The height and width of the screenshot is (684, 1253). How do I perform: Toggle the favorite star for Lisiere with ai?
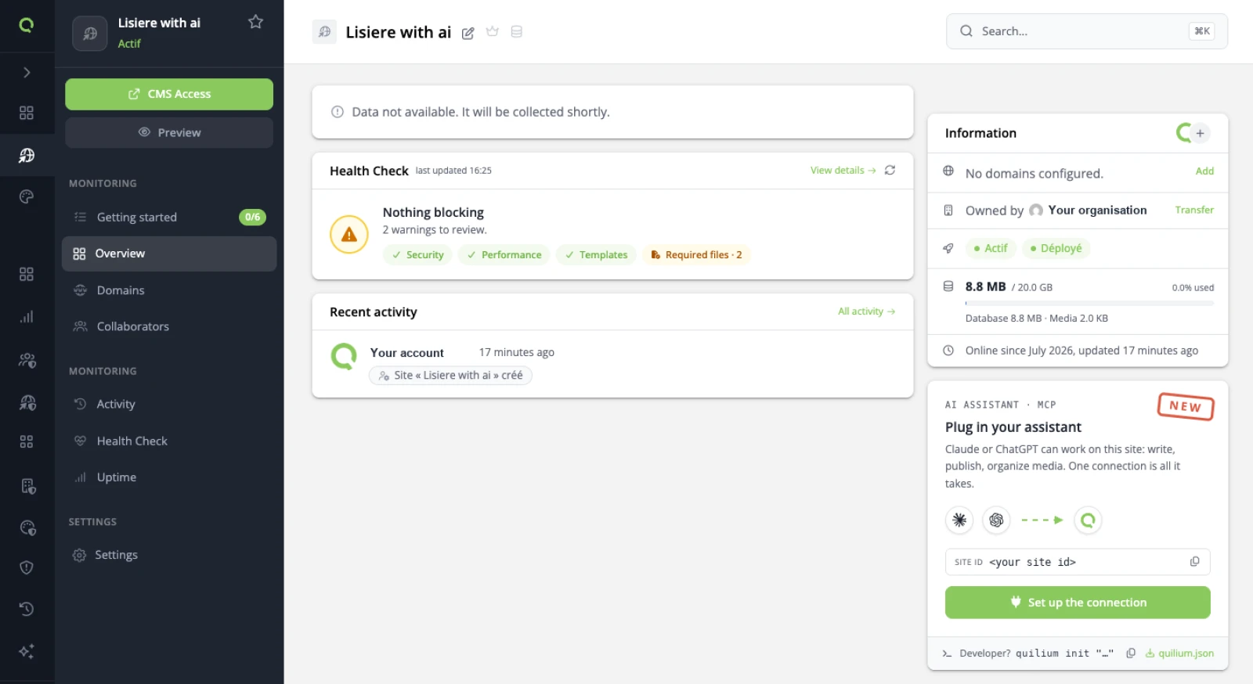pos(255,22)
